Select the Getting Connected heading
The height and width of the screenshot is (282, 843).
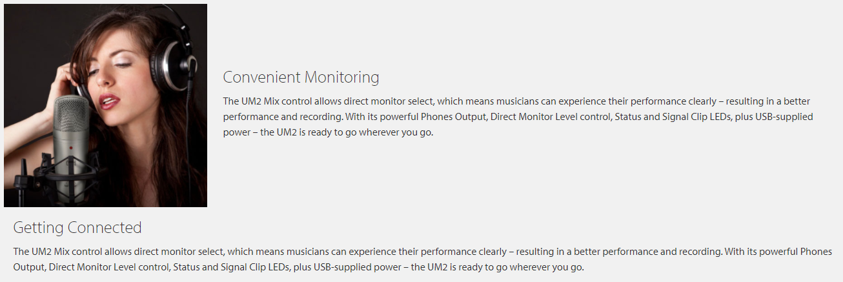click(77, 228)
